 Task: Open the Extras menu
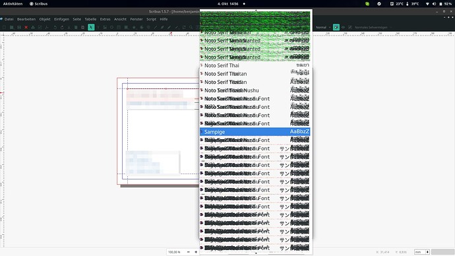tap(105, 19)
